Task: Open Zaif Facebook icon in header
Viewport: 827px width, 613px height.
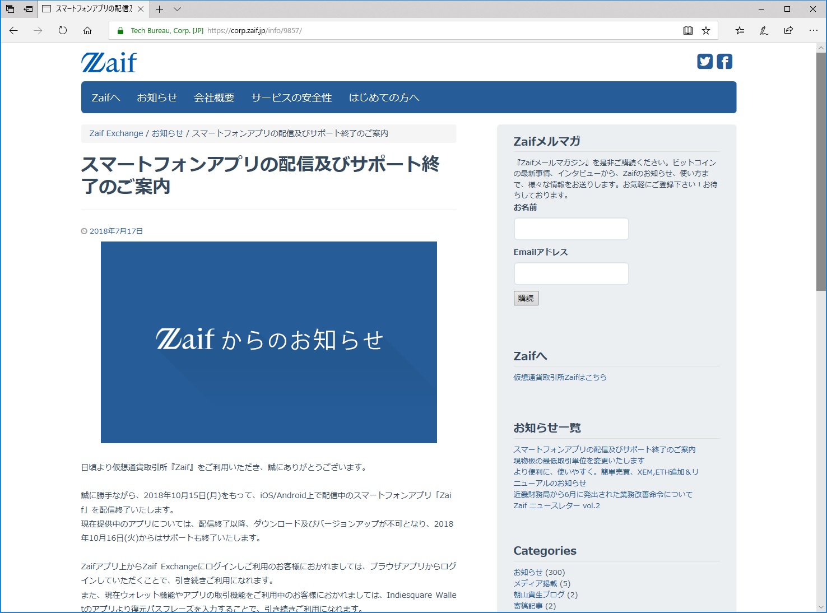Action: point(724,62)
